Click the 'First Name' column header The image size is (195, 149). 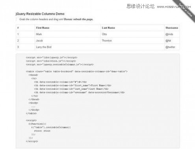68,28
